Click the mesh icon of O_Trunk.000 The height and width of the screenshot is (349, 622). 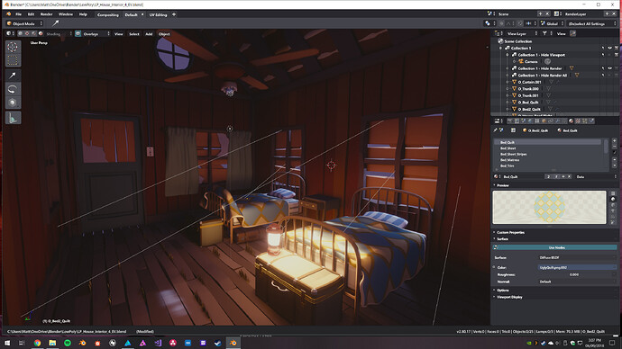coord(515,89)
